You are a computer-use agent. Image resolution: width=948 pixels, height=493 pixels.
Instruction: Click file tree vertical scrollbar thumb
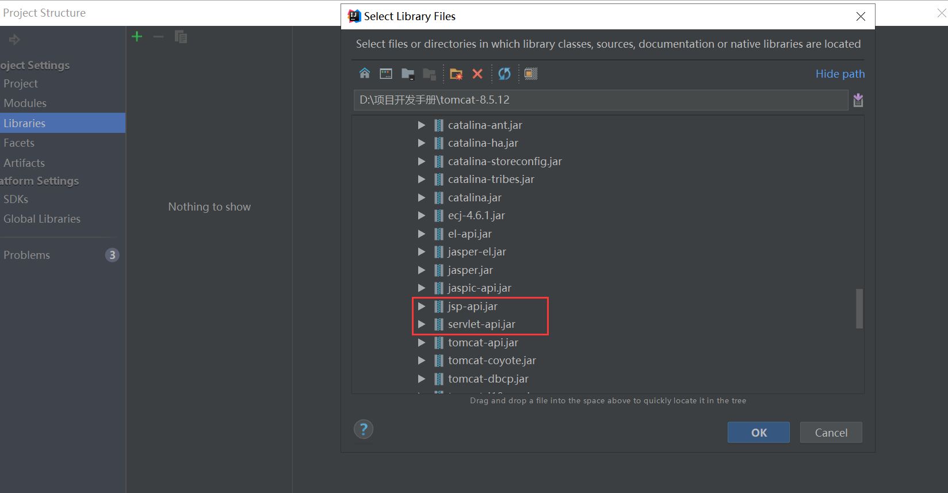point(859,308)
